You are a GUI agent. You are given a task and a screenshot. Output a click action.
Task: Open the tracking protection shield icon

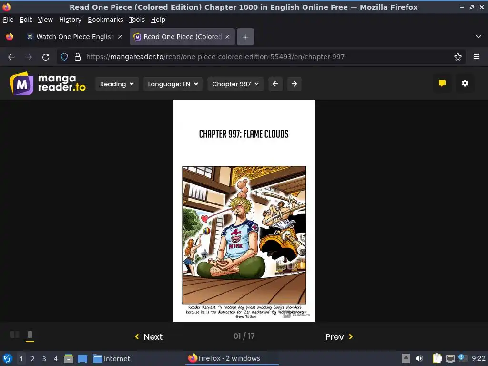(64, 57)
